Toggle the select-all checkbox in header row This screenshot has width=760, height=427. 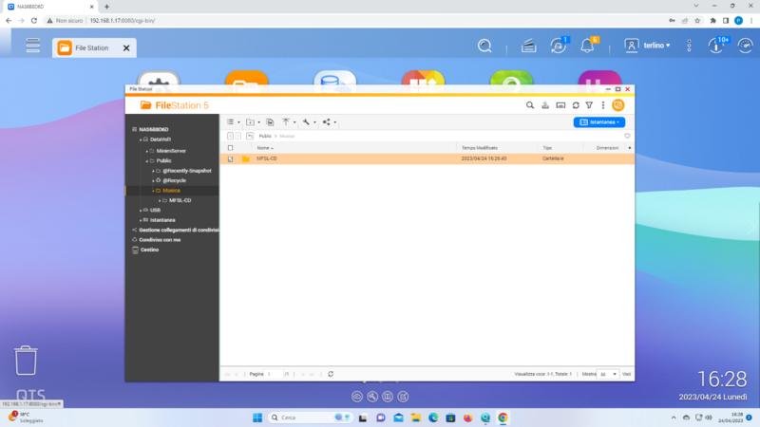(x=230, y=148)
